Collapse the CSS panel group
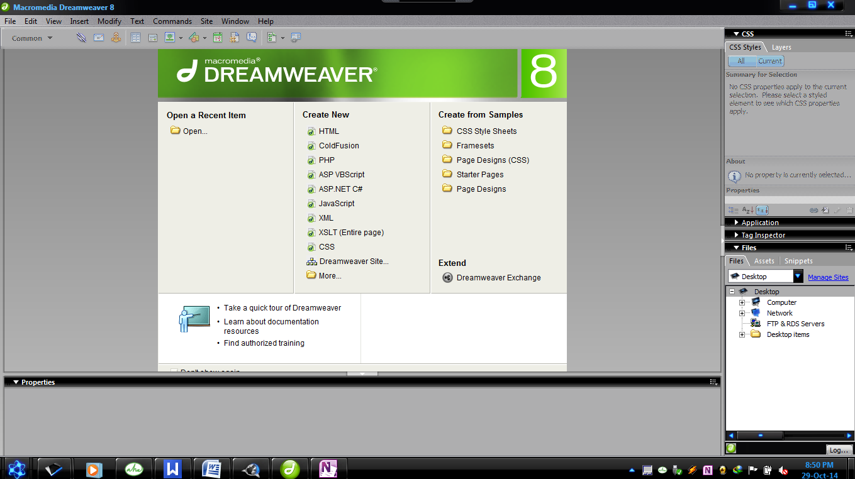This screenshot has width=855, height=479. (x=736, y=34)
